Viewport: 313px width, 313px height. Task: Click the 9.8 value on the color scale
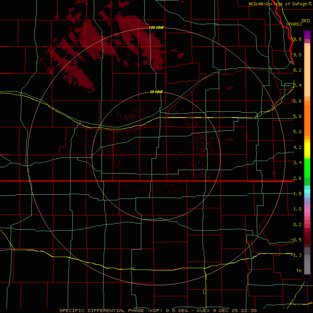(297, 39)
